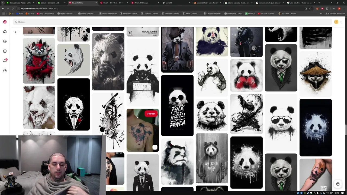This screenshot has height=195, width=347.
Task: Open the WE ERE ARE U? panda hoodie pin
Action: point(212,158)
